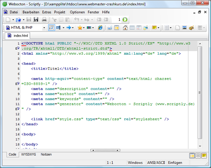Click the yellow star favorites icon
This screenshot has width=211, height=168.
coord(80,28)
